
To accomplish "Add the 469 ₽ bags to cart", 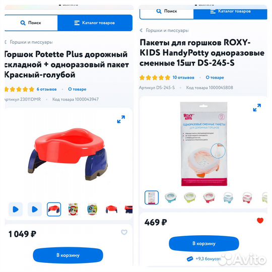I will coord(204,243).
